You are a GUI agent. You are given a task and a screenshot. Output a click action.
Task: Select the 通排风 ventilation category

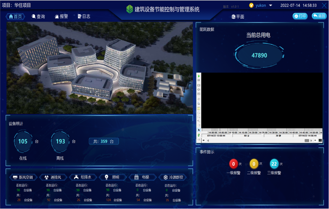[53, 177]
